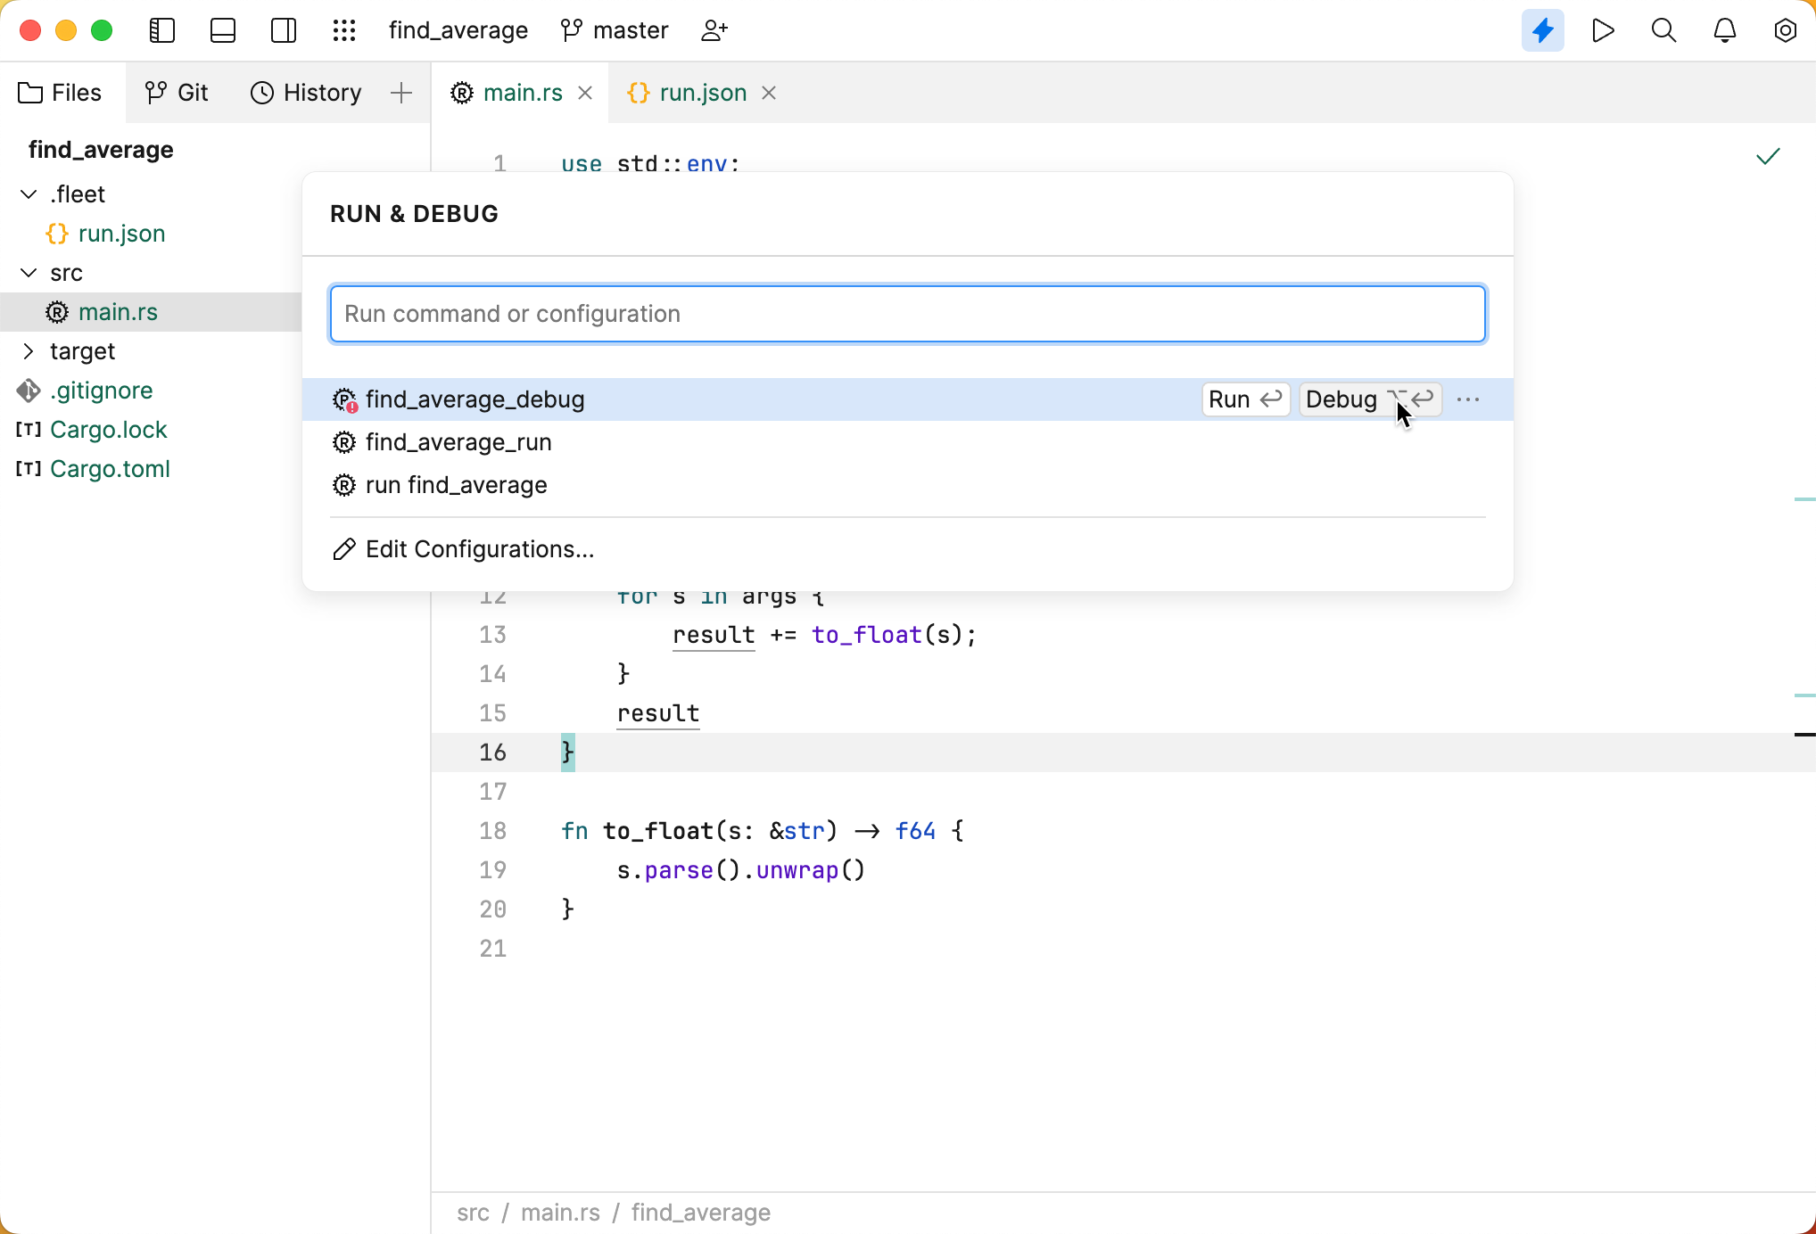Click the Account/user icon in toolbar
1816x1234 pixels.
[x=716, y=30]
